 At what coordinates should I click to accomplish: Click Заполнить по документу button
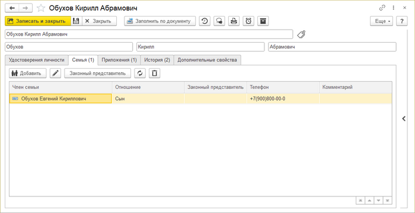pyautogui.click(x=160, y=21)
